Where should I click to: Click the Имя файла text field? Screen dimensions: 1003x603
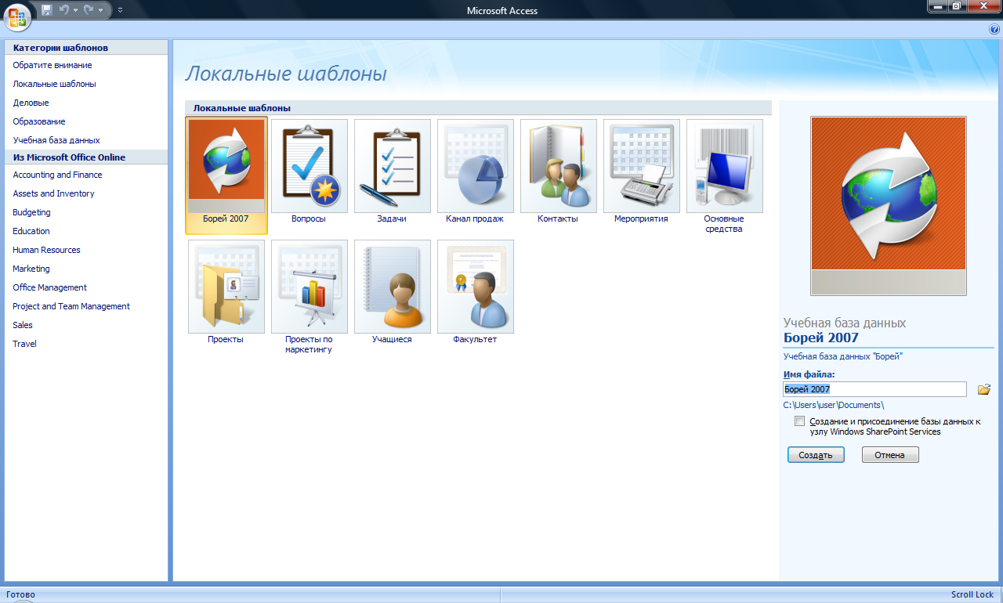(x=875, y=389)
